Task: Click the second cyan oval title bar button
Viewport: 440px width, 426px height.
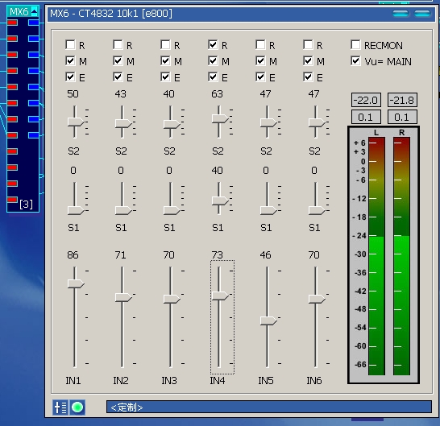Action: tap(422, 14)
